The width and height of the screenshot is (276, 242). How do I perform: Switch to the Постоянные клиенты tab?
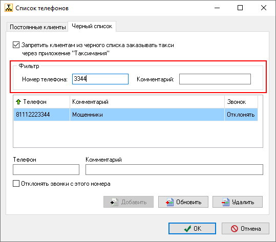(37, 27)
